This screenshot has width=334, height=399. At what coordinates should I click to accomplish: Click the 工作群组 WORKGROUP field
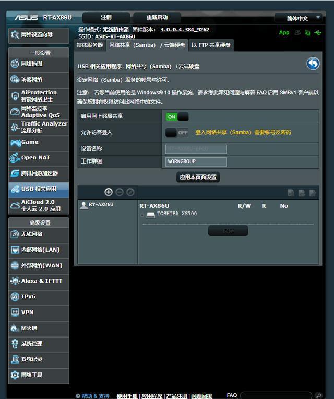(x=196, y=162)
